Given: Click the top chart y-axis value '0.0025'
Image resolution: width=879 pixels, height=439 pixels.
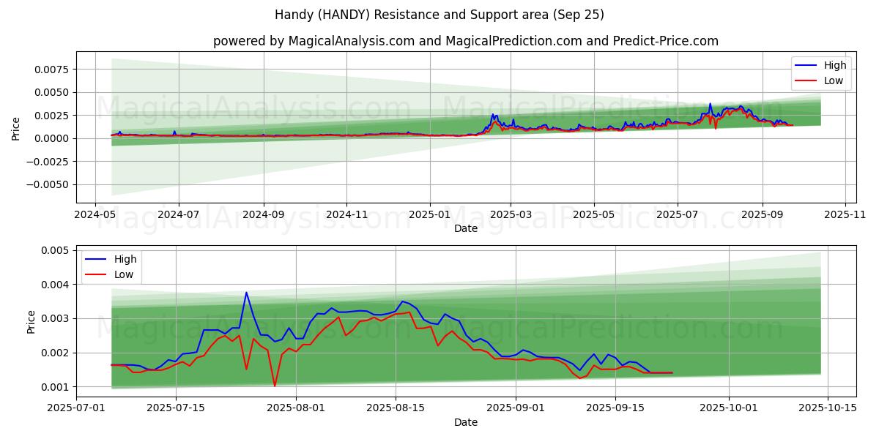Looking at the screenshot, I should (52, 116).
